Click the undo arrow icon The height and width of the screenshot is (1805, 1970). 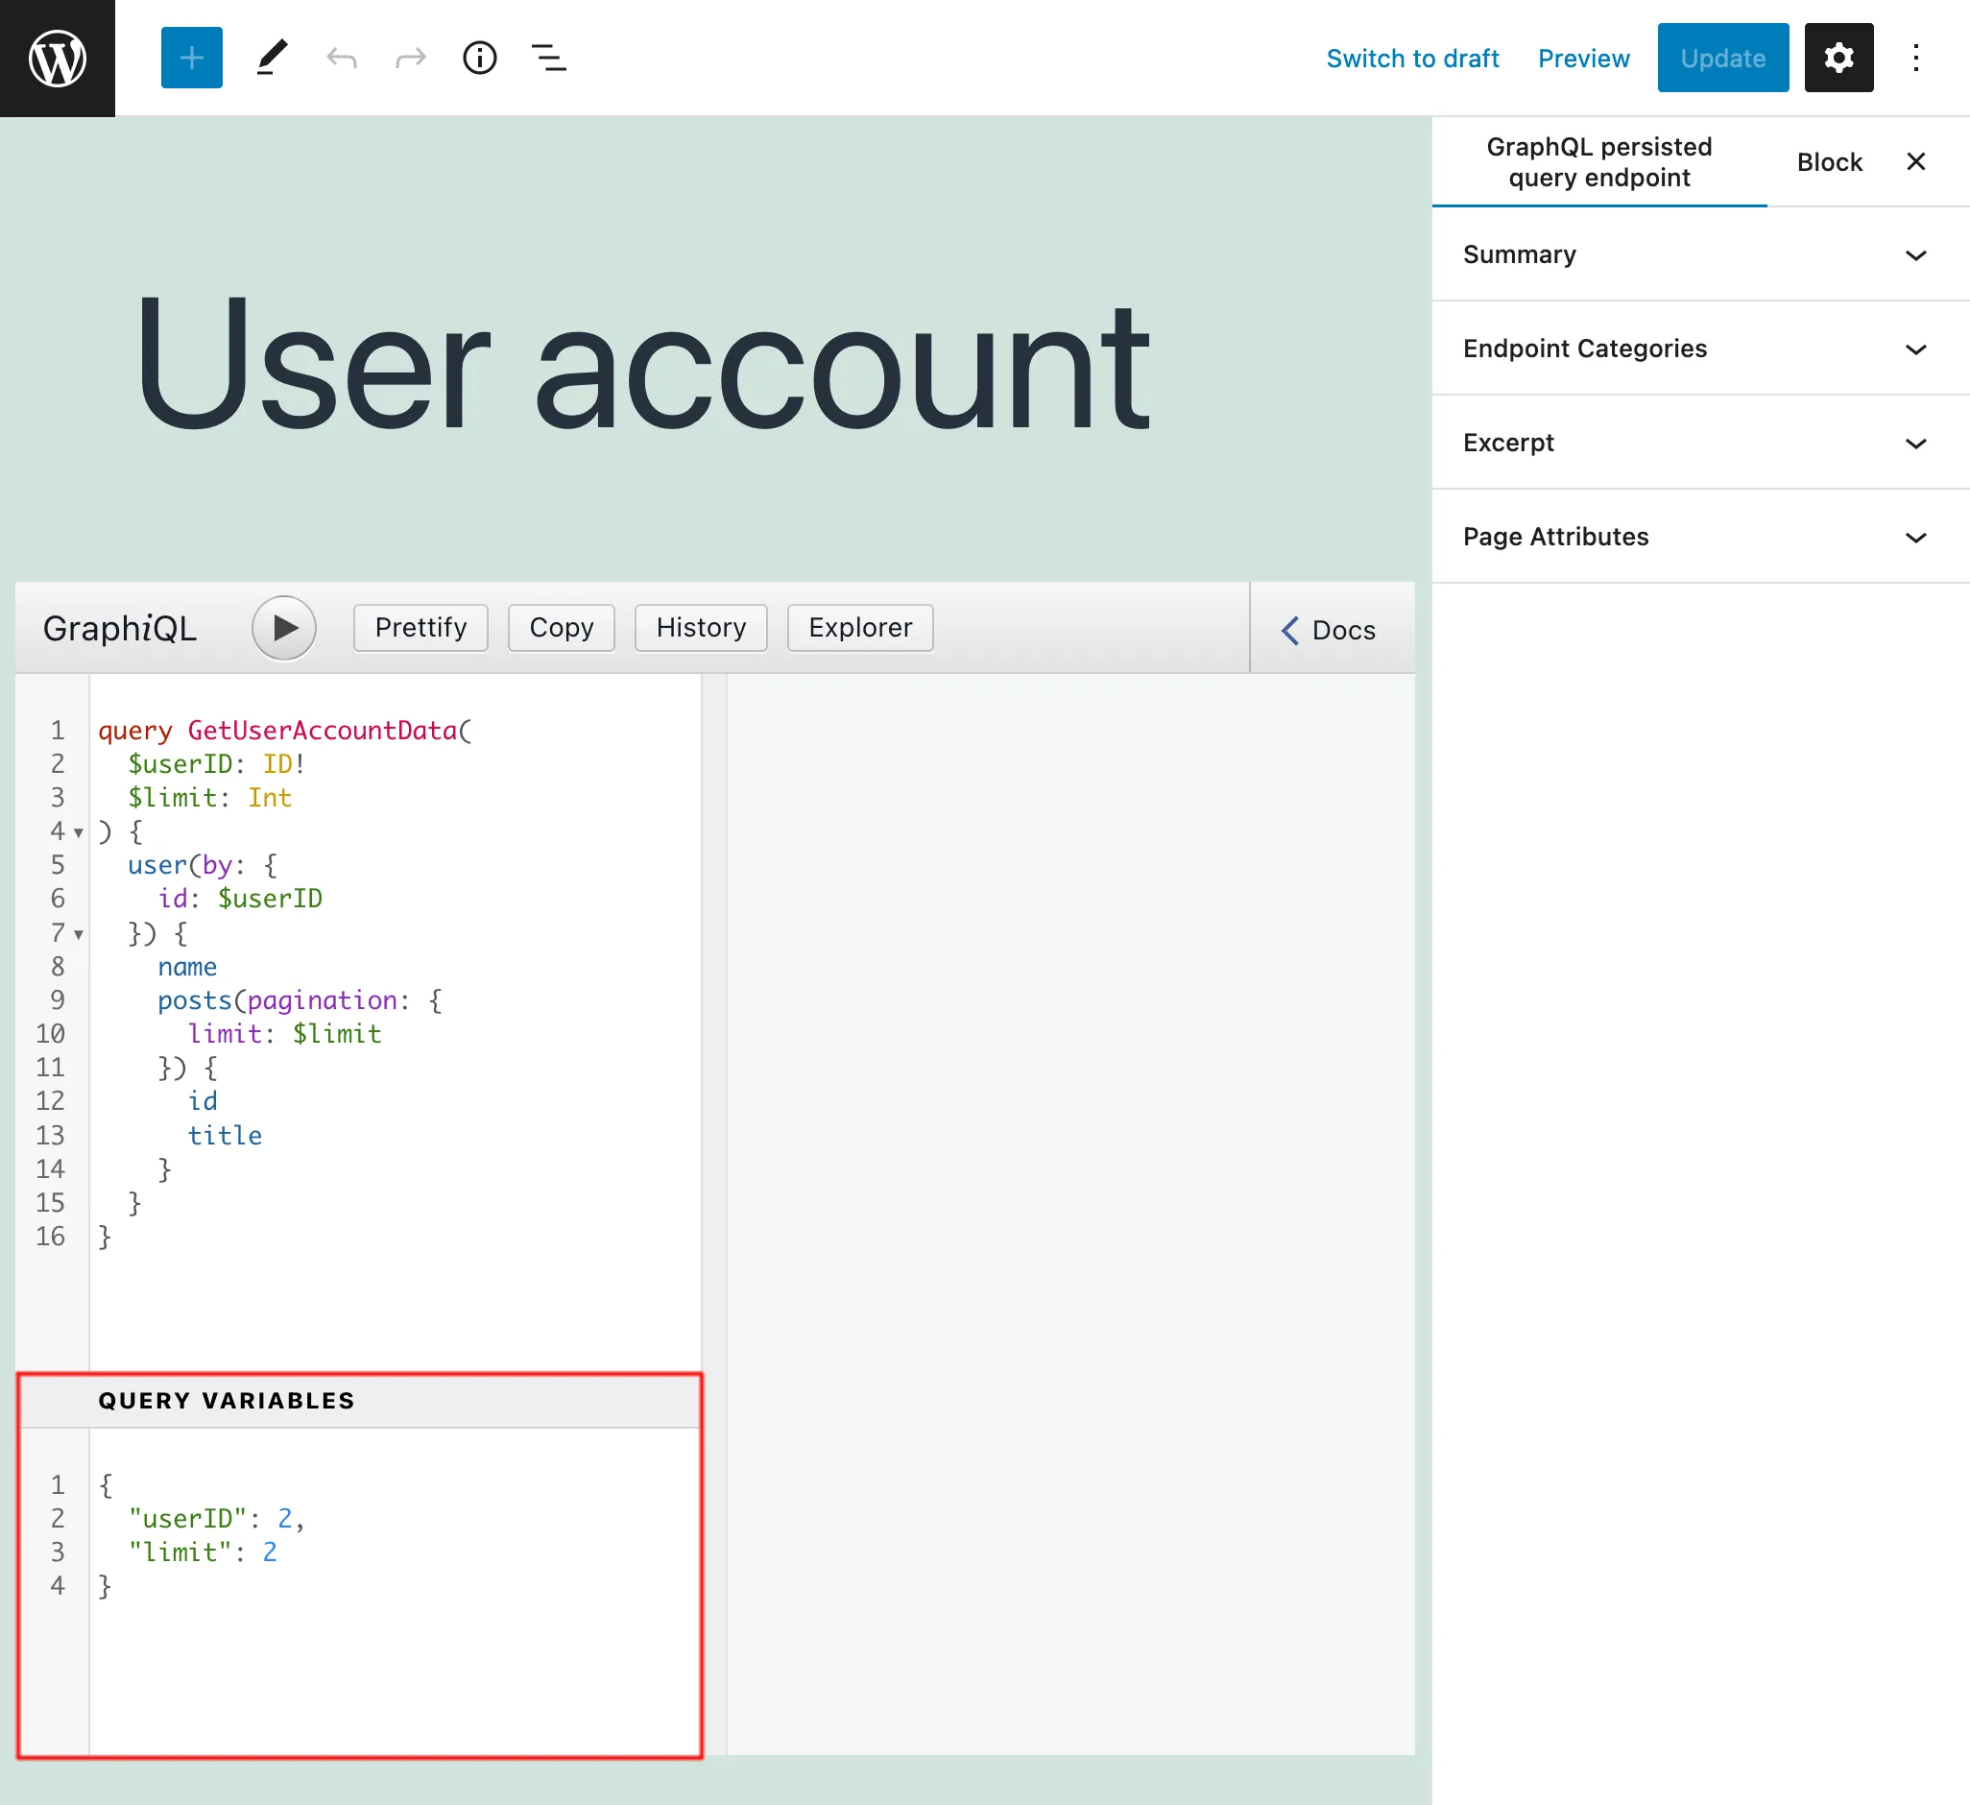coord(342,57)
